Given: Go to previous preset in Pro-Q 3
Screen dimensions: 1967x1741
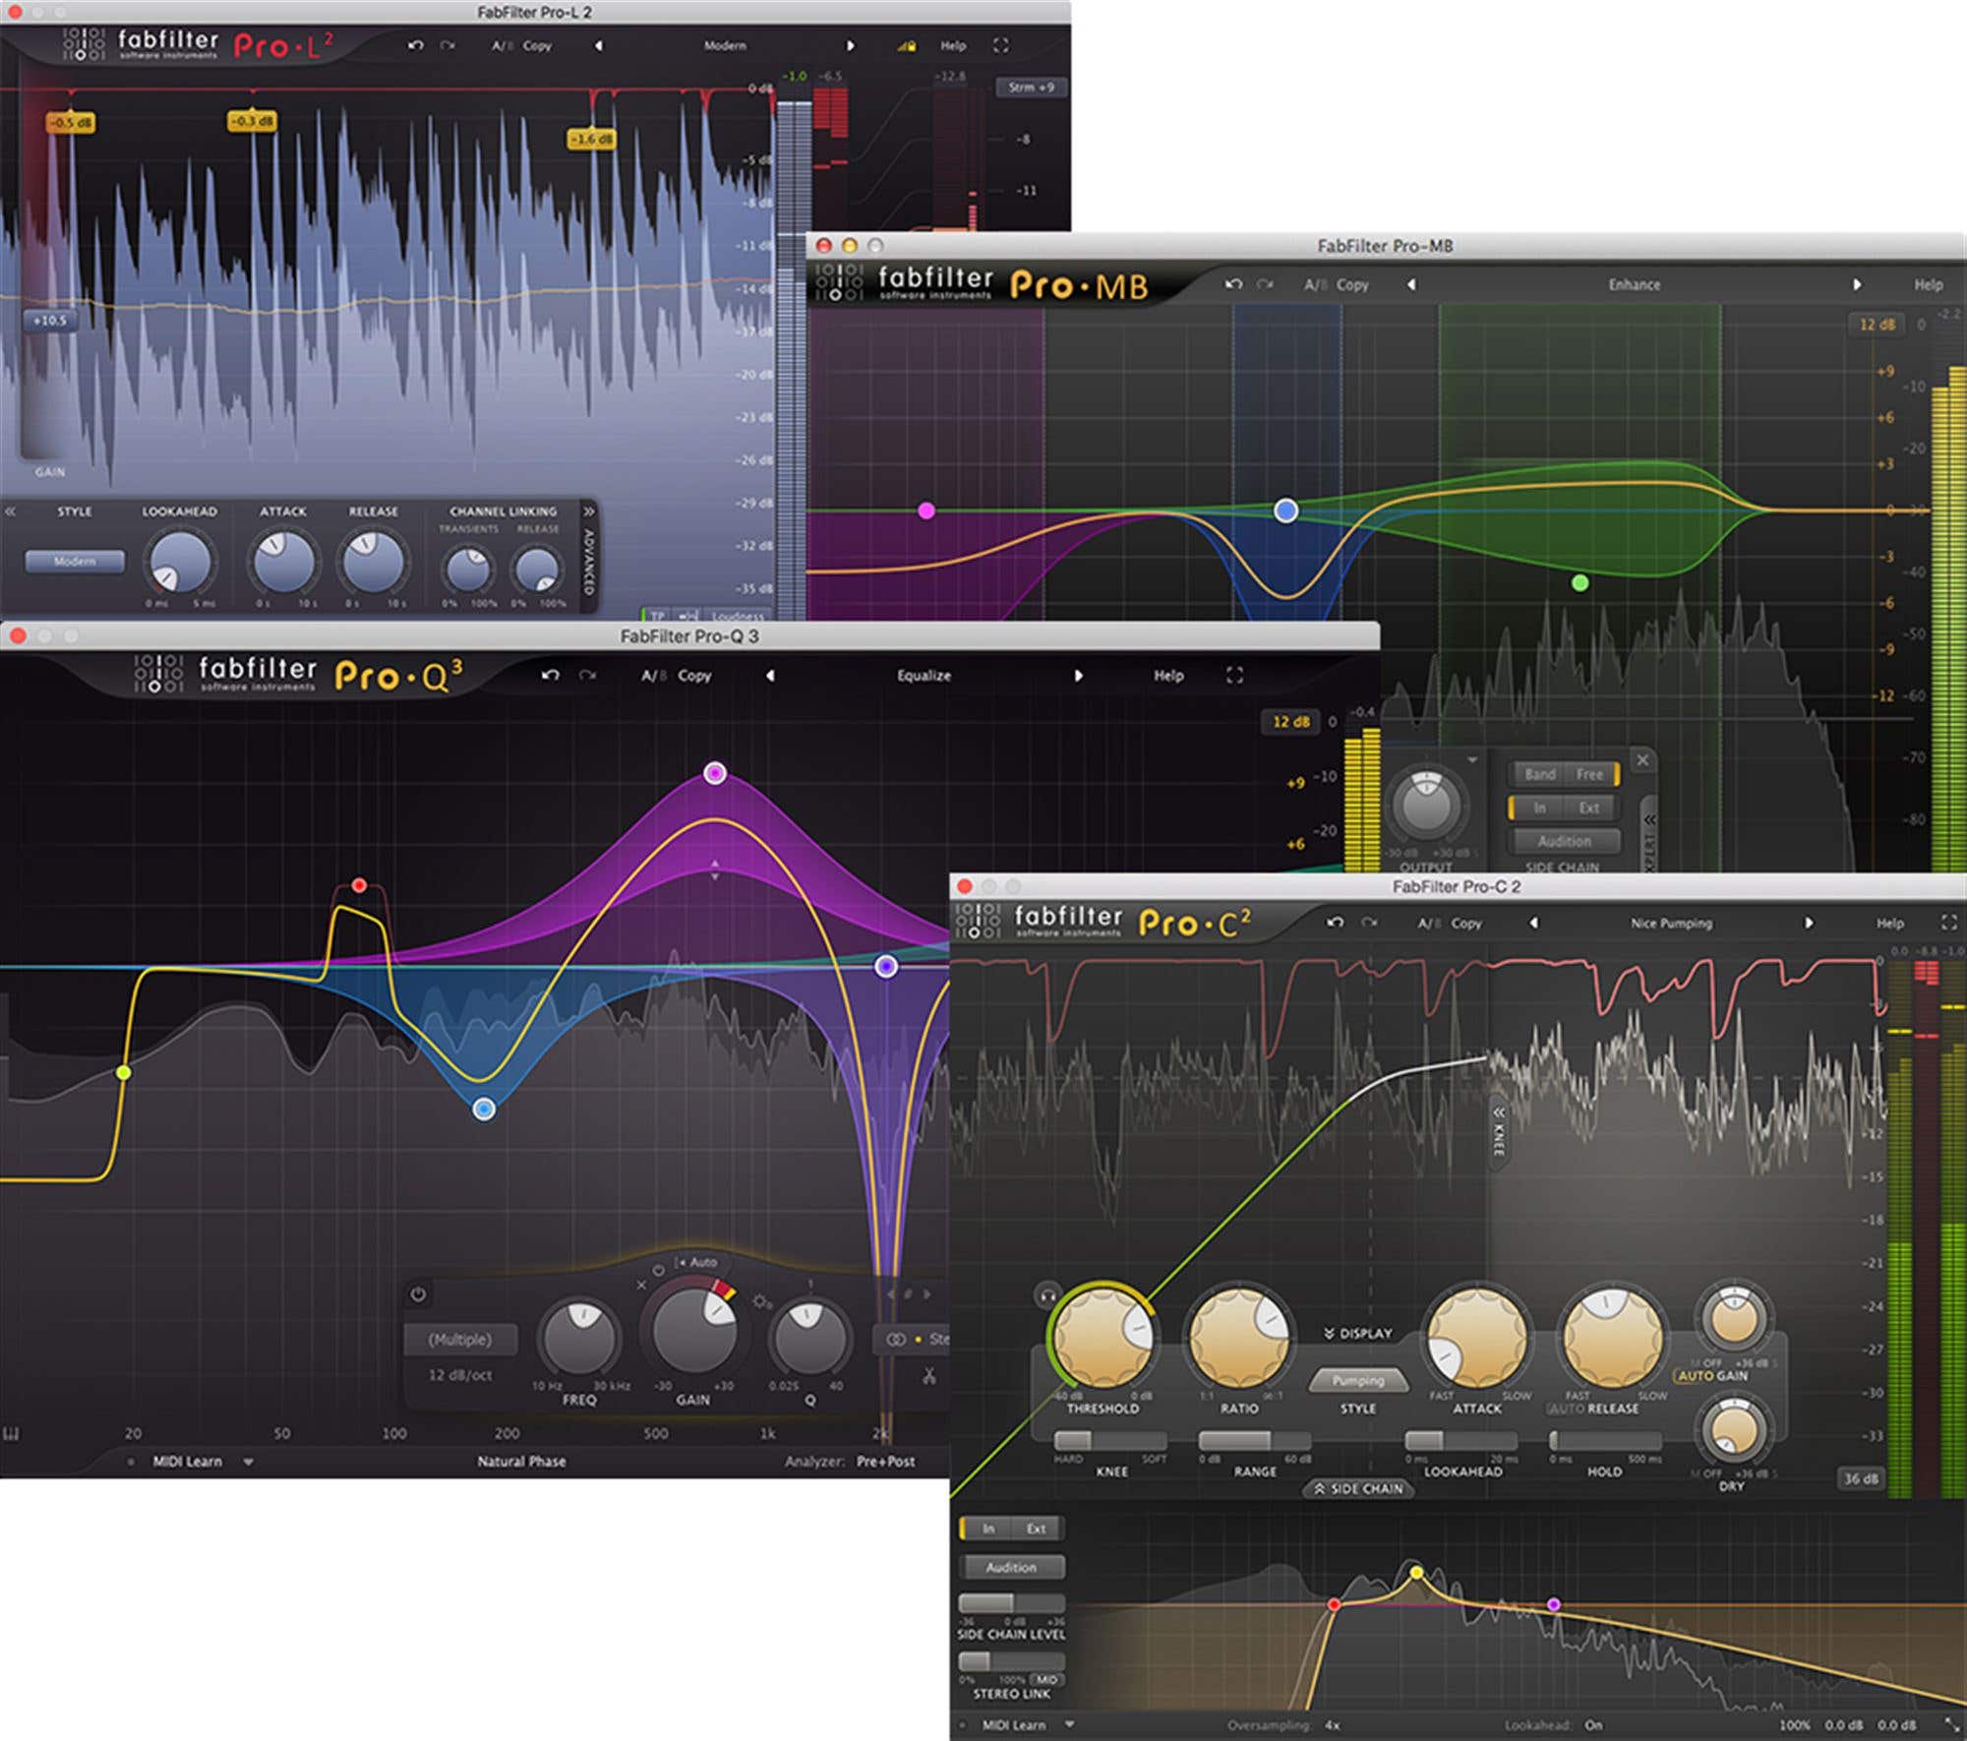Looking at the screenshot, I should tap(770, 676).
